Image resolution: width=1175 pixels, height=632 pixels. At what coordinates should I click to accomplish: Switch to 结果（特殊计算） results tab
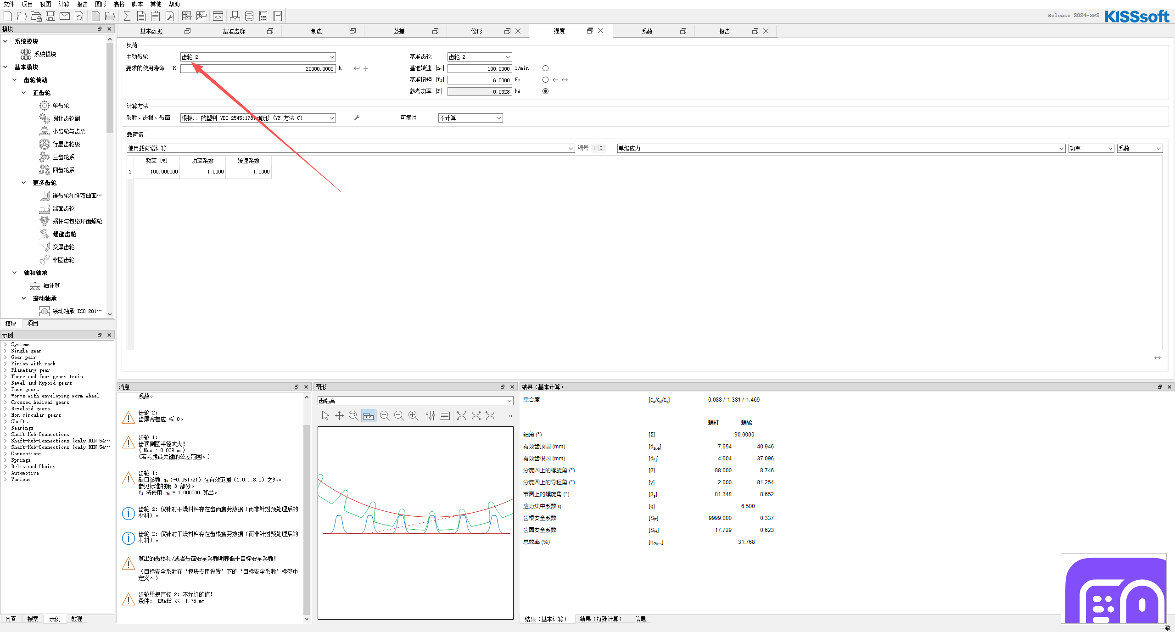(x=600, y=619)
